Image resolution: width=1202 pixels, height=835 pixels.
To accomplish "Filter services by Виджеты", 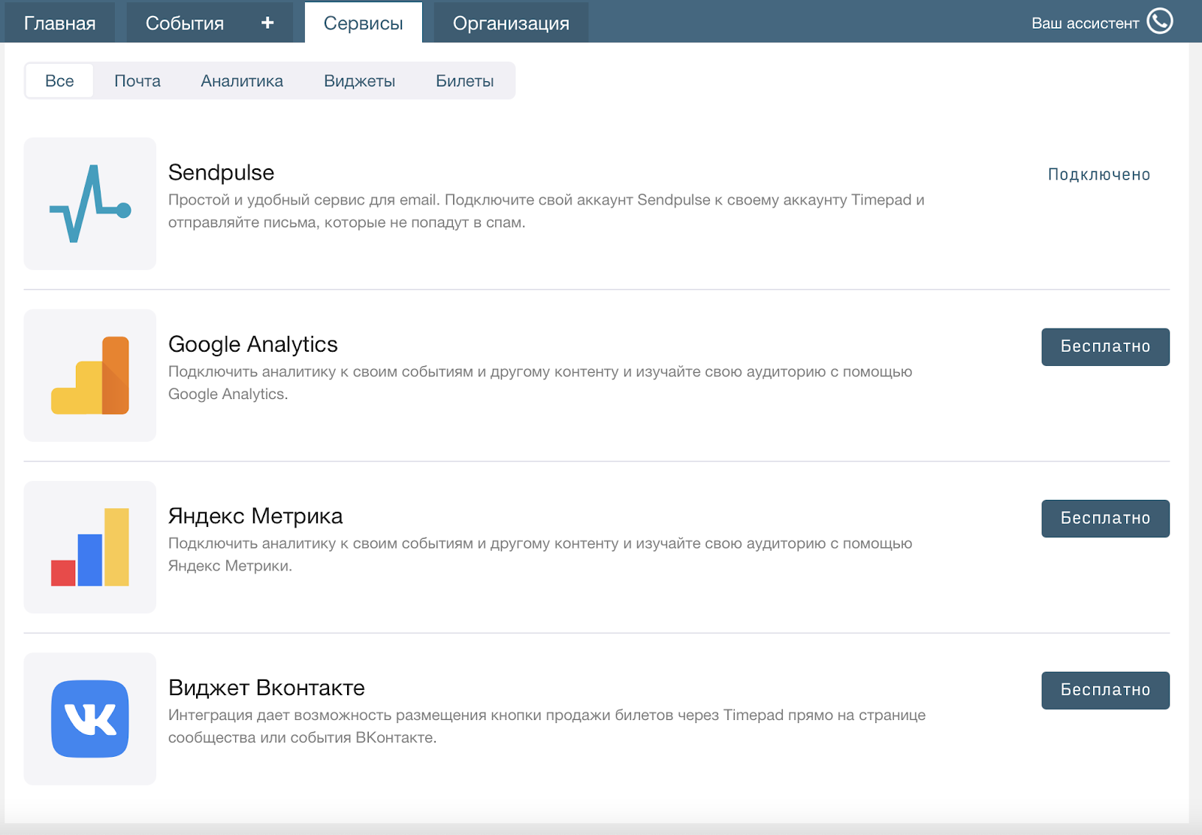I will (360, 80).
